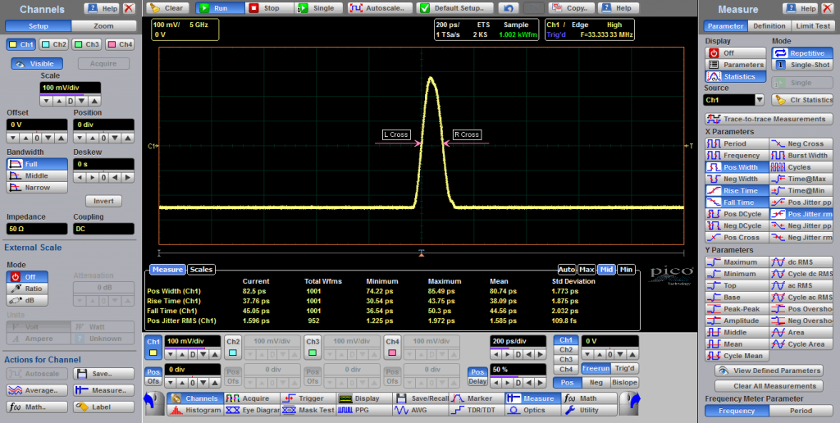Switch to the Zoom tab
This screenshot has width=840, height=423.
103,26
